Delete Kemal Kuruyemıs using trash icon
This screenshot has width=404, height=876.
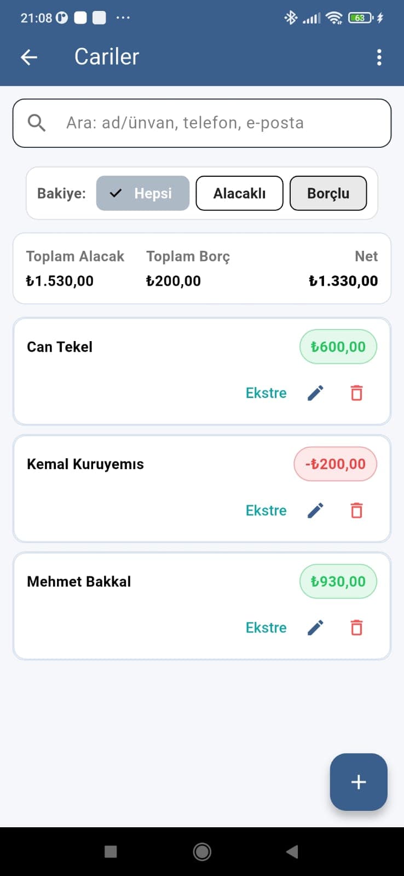pyautogui.click(x=356, y=510)
